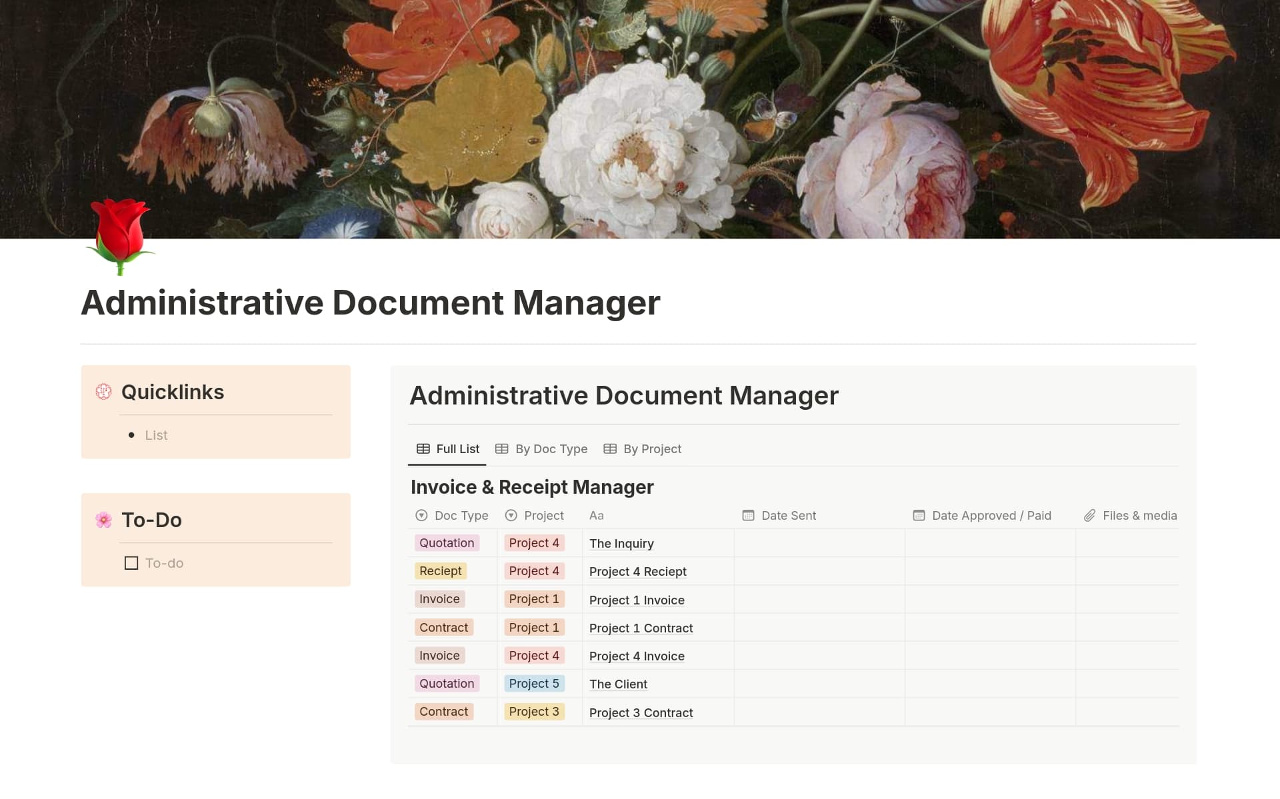Open the Files & media column header menu
1280x799 pixels.
[x=1140, y=515]
